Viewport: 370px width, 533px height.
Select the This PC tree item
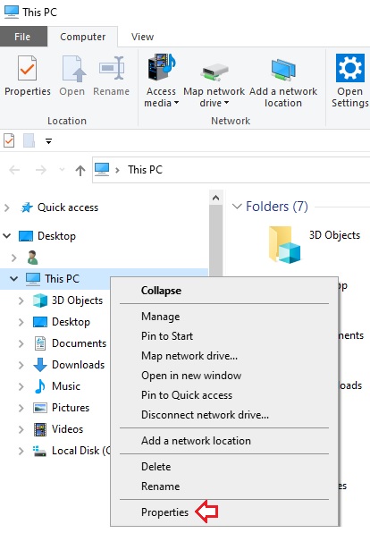tap(62, 279)
